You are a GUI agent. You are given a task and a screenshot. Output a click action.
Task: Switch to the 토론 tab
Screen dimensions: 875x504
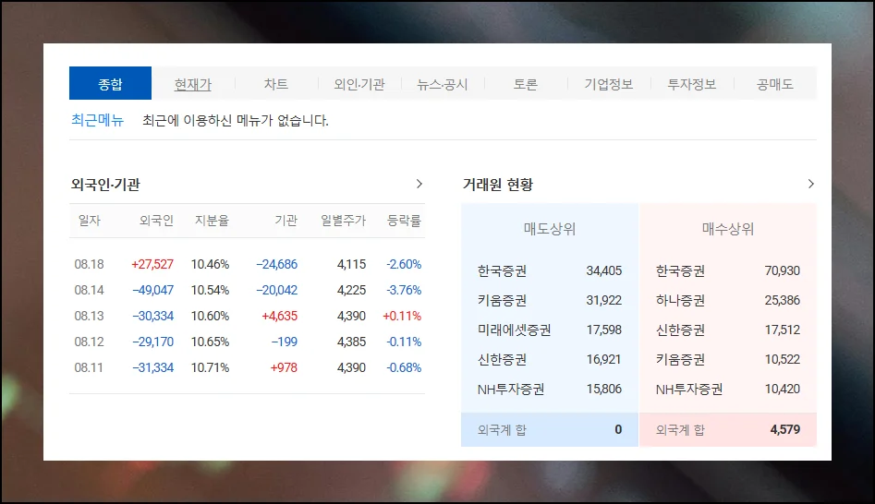[x=526, y=84]
